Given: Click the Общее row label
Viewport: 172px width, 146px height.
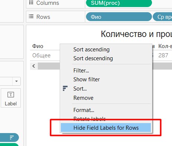Looking at the screenshot, I should click(x=42, y=55).
